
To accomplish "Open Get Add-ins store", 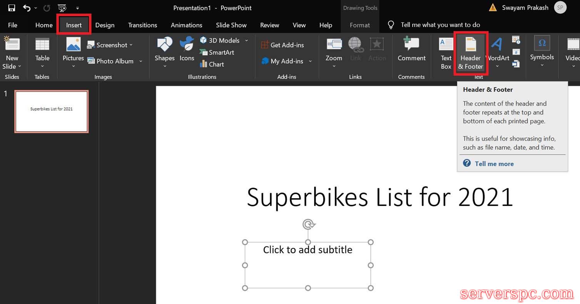I will pos(283,45).
